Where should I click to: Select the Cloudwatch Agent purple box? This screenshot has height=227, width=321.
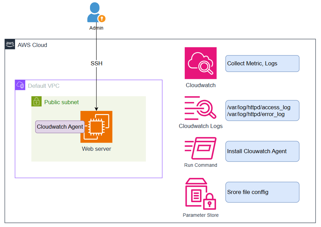click(x=60, y=127)
